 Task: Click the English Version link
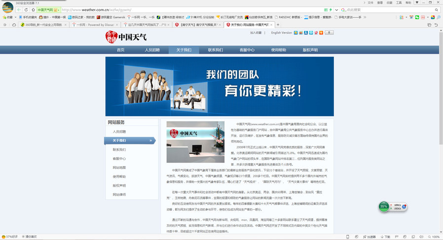(281, 33)
